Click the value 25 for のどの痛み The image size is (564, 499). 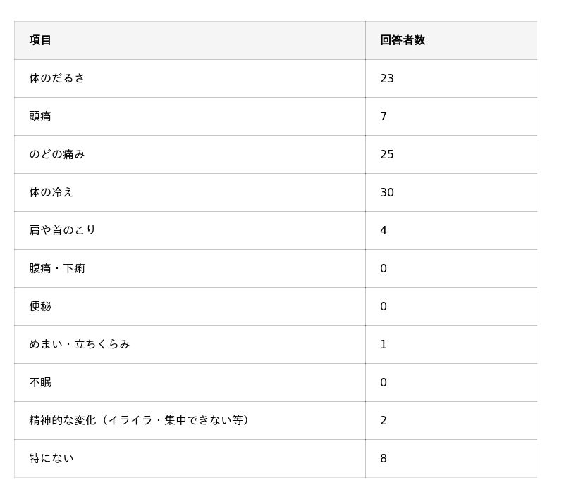coord(387,154)
